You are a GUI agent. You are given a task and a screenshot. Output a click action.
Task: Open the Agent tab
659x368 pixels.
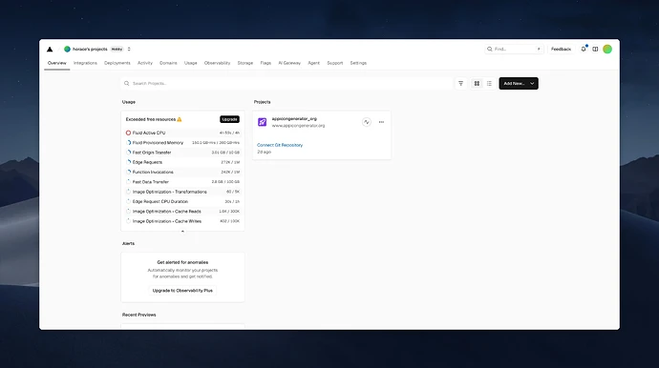[313, 63]
